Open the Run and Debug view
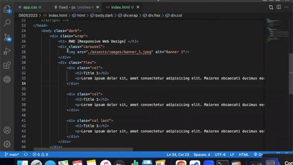The width and height of the screenshot is (293, 165). [x=7, y=51]
